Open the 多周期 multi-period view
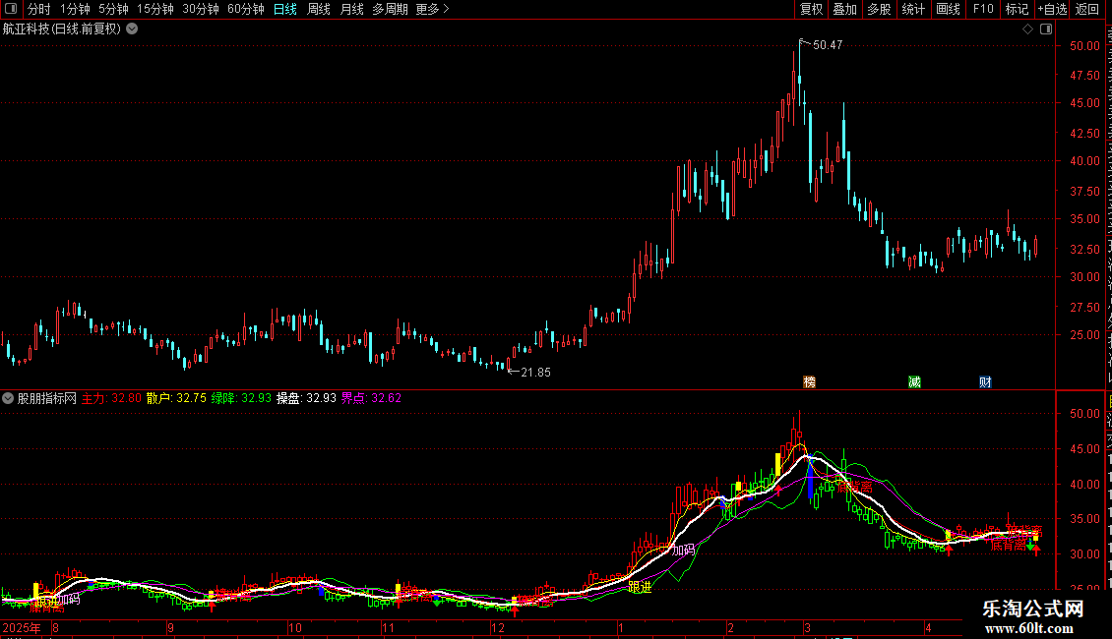1112x639 pixels. (x=390, y=9)
